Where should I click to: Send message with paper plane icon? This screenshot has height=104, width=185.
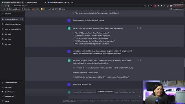pos(140,97)
